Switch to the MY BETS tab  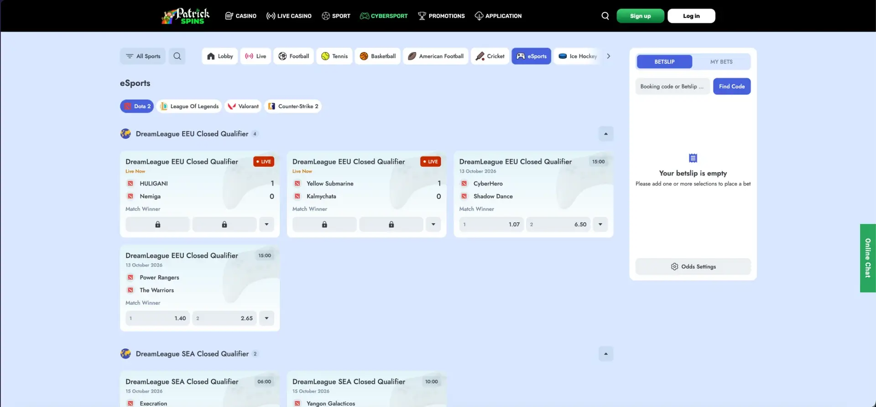[721, 62]
